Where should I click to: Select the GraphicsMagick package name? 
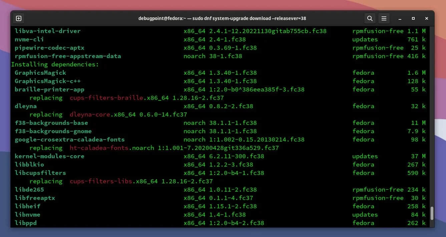tap(40, 73)
